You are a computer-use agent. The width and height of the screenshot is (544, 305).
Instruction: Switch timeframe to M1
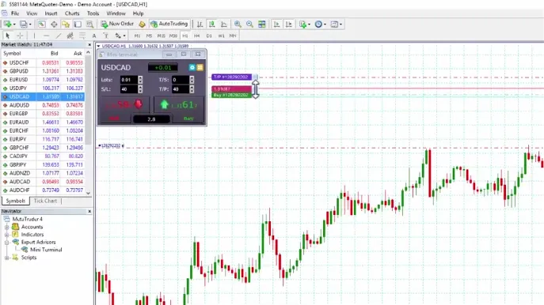coord(137,36)
